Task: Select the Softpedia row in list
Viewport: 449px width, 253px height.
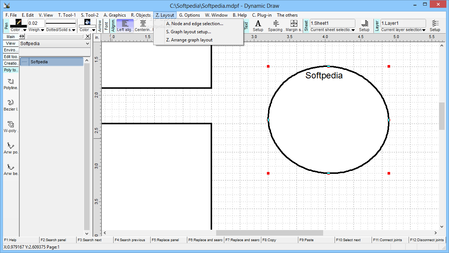Action: click(52, 62)
